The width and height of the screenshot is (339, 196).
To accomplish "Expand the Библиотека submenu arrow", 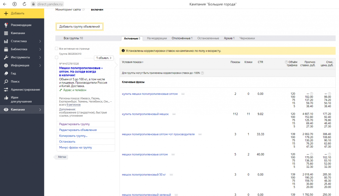I will 40,49.
